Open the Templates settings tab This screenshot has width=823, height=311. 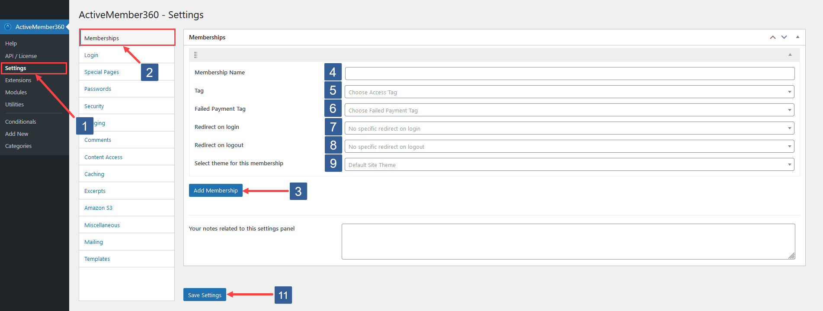click(x=127, y=259)
